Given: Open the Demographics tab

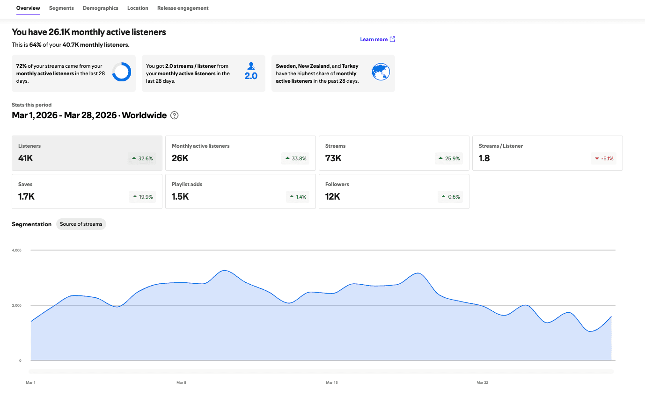Looking at the screenshot, I should (x=101, y=8).
